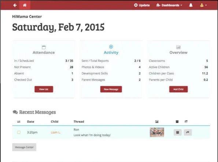Click the New Message button

[111, 89]
